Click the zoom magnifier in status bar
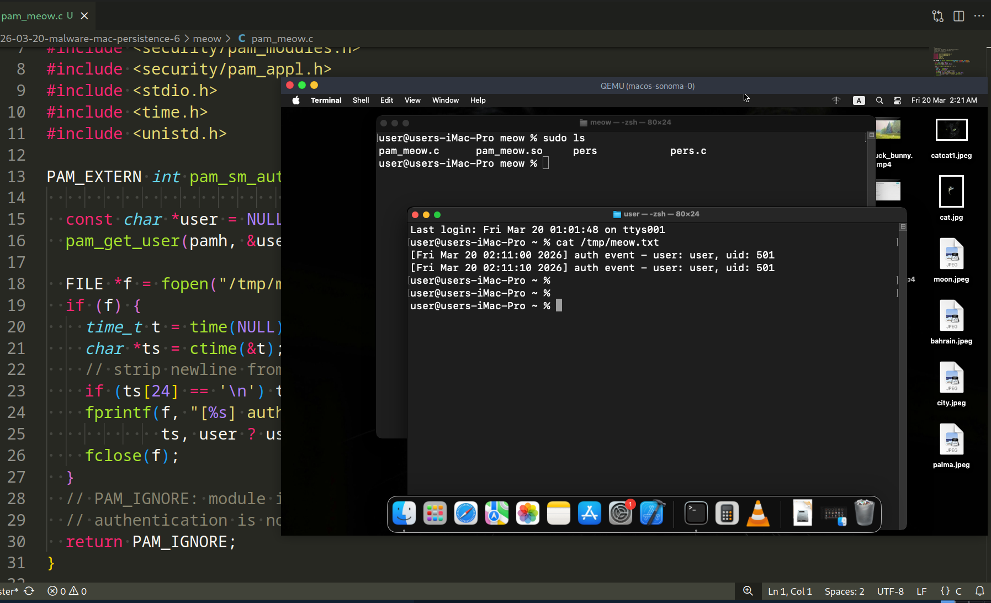The width and height of the screenshot is (991, 603). coord(748,591)
